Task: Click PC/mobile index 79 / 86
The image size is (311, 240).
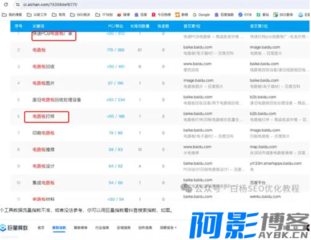Action: coord(116,133)
